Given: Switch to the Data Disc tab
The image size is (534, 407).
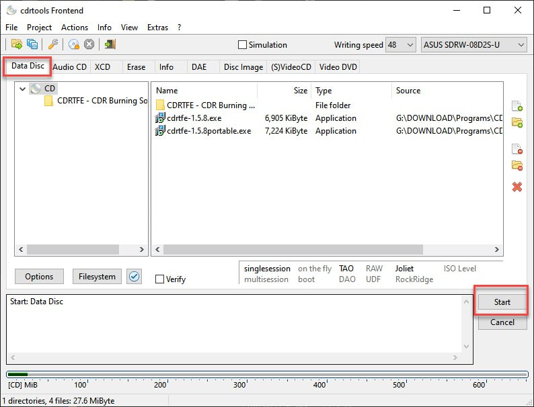Looking at the screenshot, I should tap(28, 66).
